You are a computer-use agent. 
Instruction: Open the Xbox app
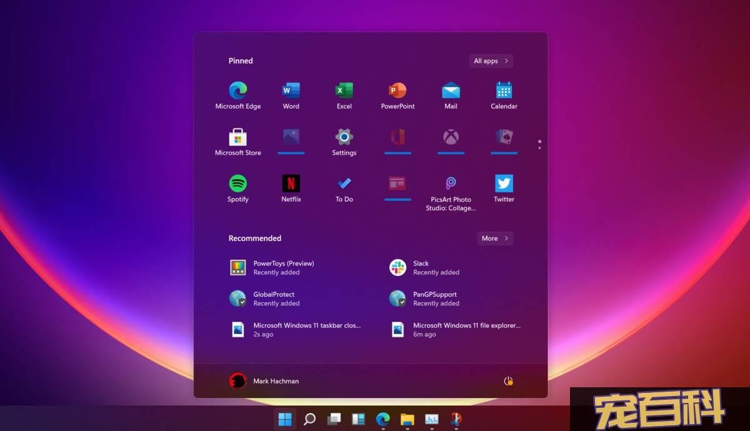[451, 137]
